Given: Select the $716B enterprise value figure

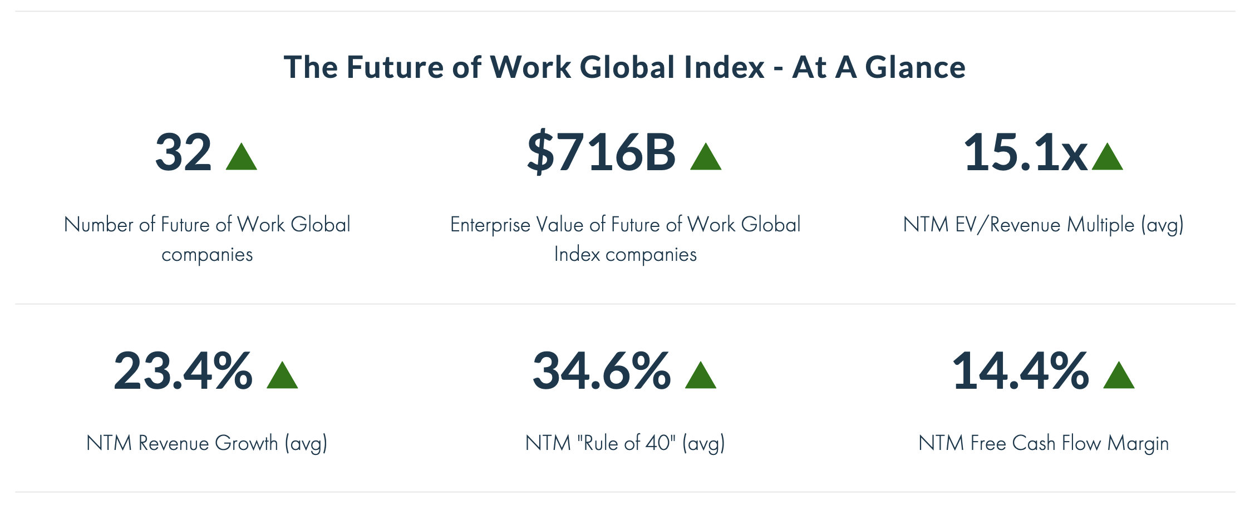Looking at the screenshot, I should [601, 152].
